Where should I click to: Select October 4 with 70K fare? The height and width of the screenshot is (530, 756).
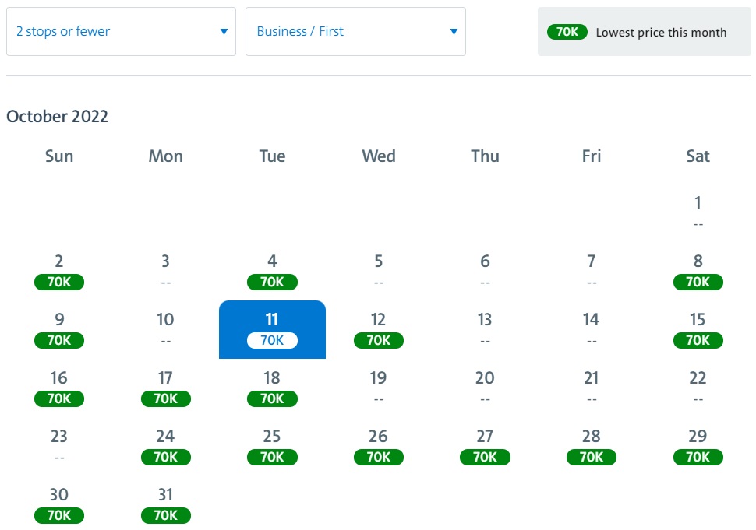click(x=273, y=272)
